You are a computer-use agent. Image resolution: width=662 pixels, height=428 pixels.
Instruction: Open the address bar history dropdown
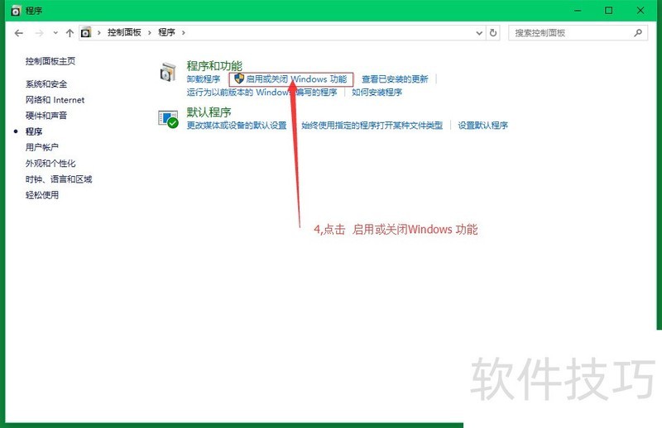pos(479,33)
